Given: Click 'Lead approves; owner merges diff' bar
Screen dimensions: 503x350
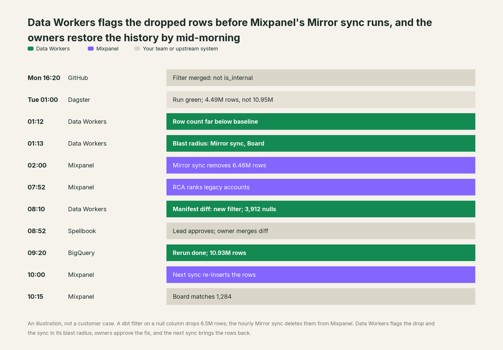Looking at the screenshot, I should point(321,231).
